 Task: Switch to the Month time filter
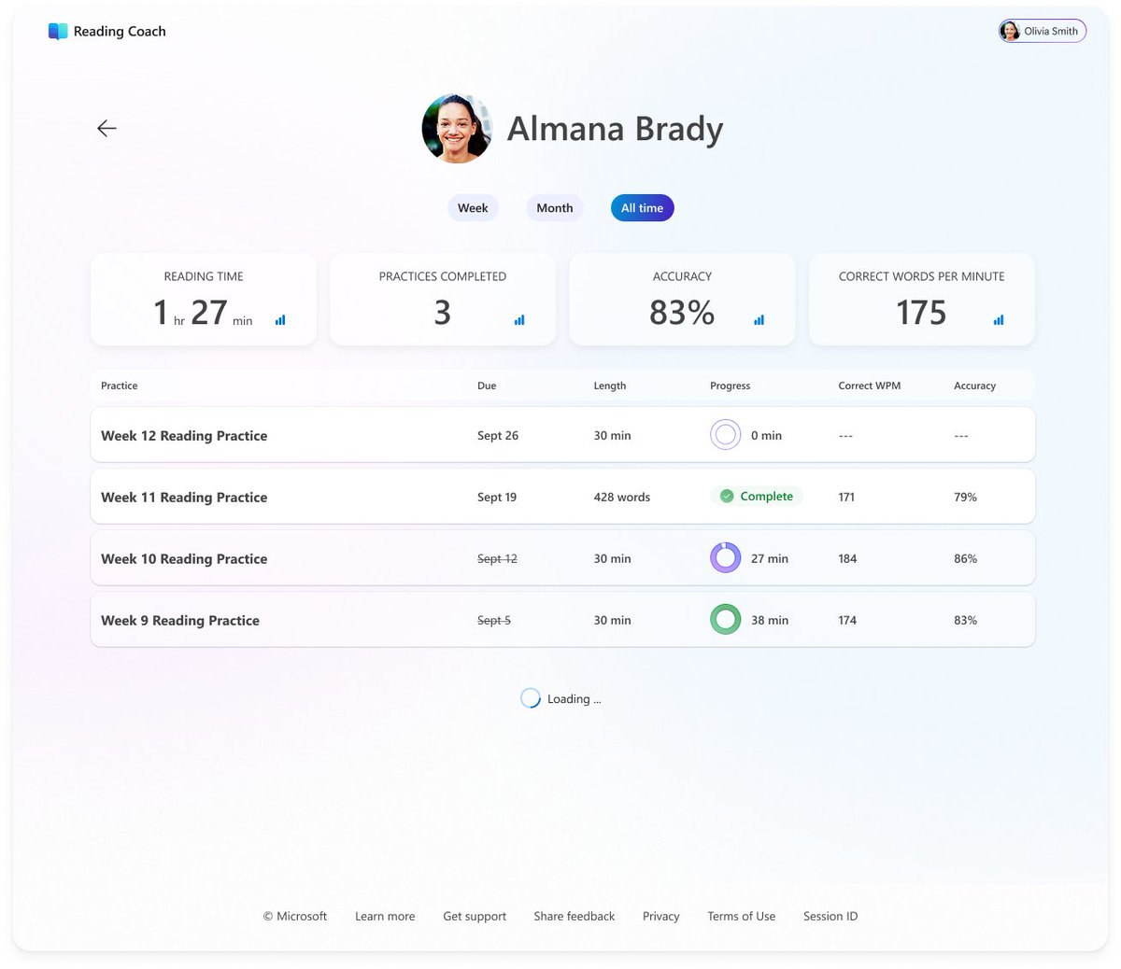tap(555, 208)
